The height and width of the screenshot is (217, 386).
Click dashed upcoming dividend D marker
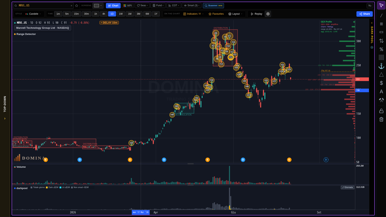coord(326,159)
